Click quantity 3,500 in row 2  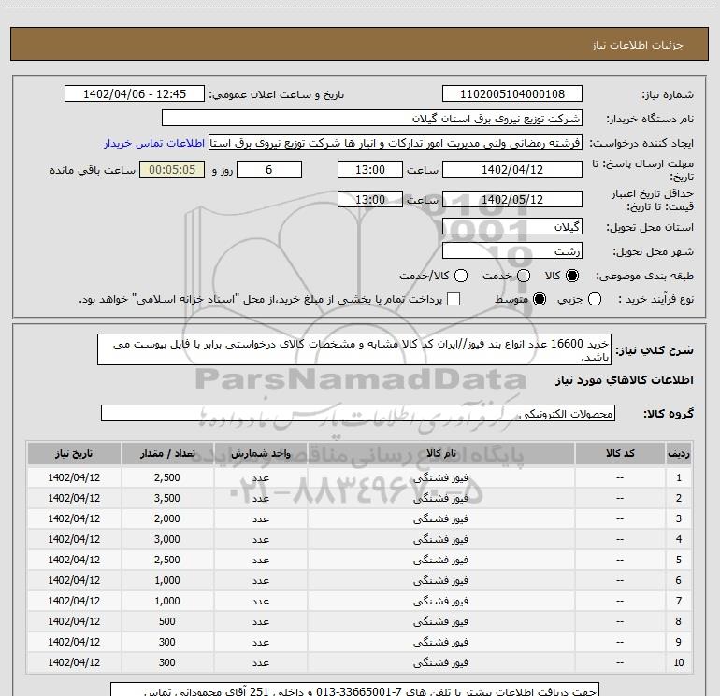pos(167,498)
